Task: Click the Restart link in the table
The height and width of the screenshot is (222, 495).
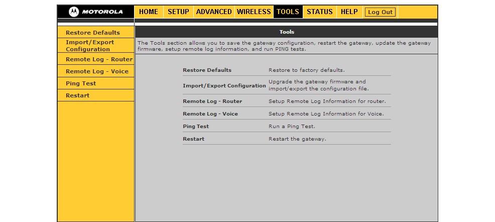Action: [x=193, y=139]
